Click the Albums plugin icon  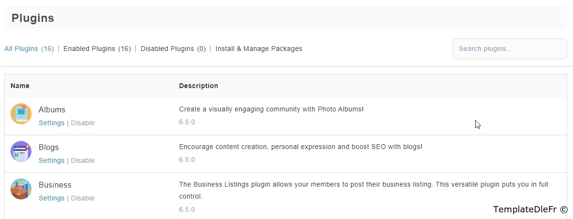click(21, 114)
